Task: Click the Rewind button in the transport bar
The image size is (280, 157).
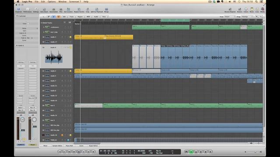Action: (69, 152)
